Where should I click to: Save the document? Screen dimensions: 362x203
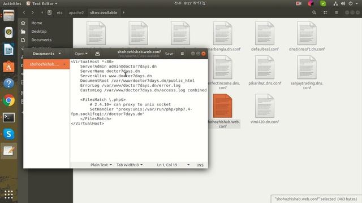pos(169,54)
